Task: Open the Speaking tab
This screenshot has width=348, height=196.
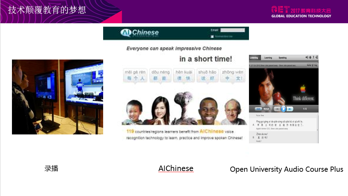Action: [x=282, y=57]
